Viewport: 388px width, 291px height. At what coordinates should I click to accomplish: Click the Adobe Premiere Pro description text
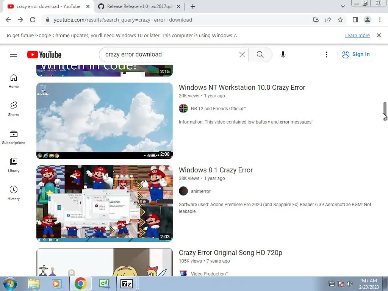[x=275, y=208]
